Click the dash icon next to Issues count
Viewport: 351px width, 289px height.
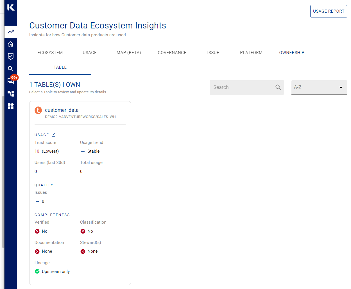point(37,201)
